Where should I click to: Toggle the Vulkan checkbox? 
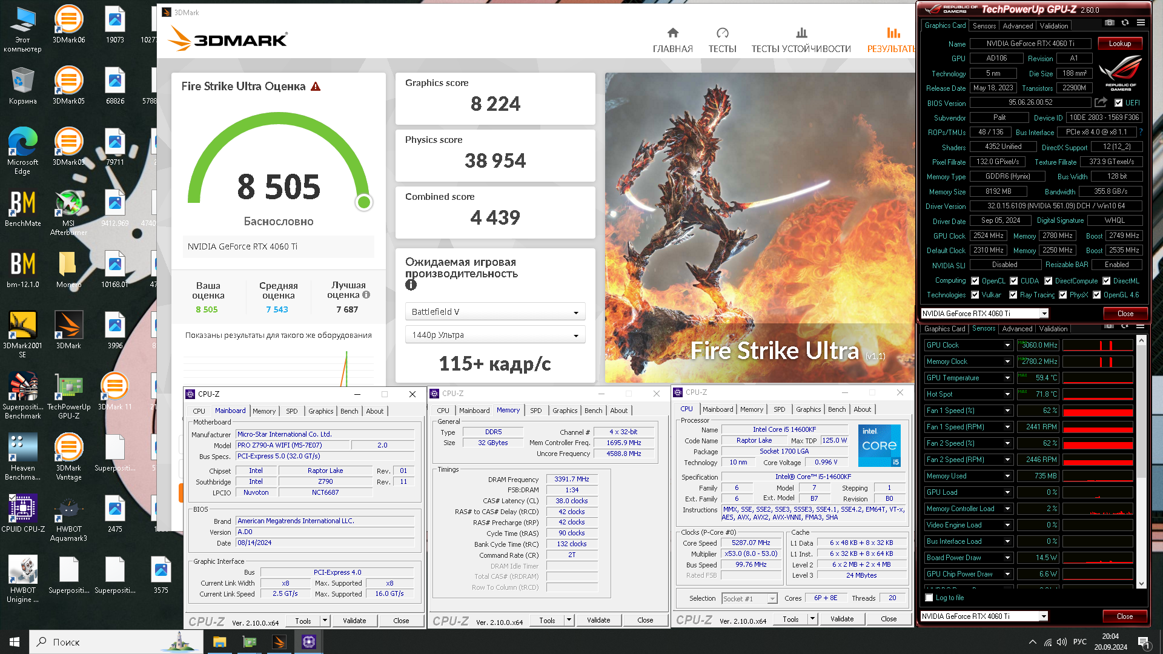pyautogui.click(x=975, y=295)
